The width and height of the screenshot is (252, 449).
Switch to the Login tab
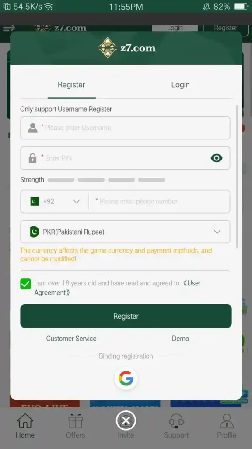coord(180,85)
